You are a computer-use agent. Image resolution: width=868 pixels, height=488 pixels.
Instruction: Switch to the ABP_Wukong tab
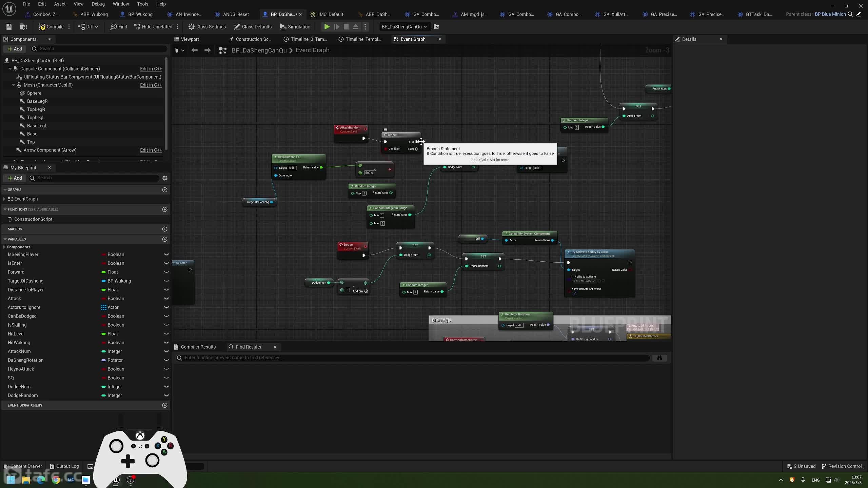click(90, 14)
